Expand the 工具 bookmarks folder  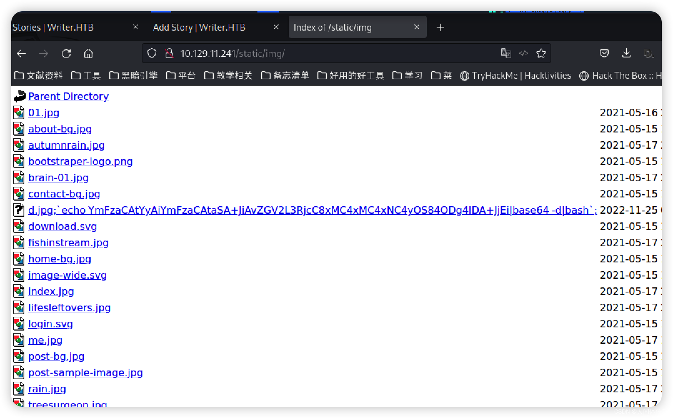(86, 76)
